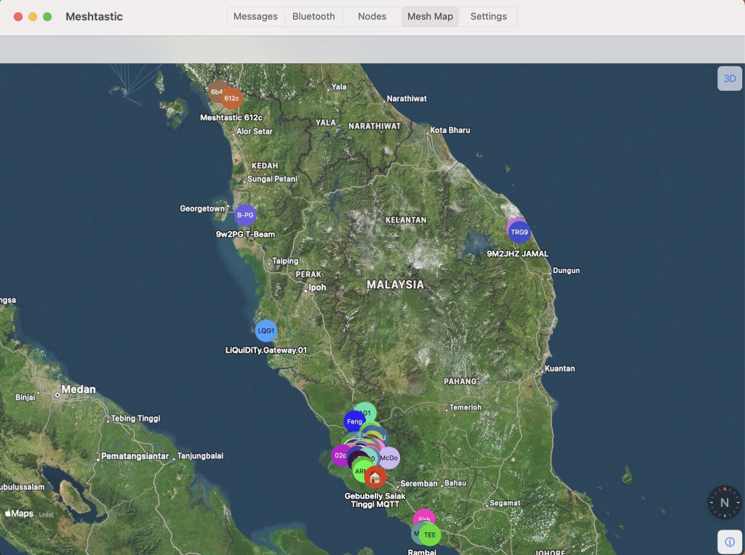Click the Narathiwat city label
Viewport: 745px width, 555px height.
(x=407, y=99)
